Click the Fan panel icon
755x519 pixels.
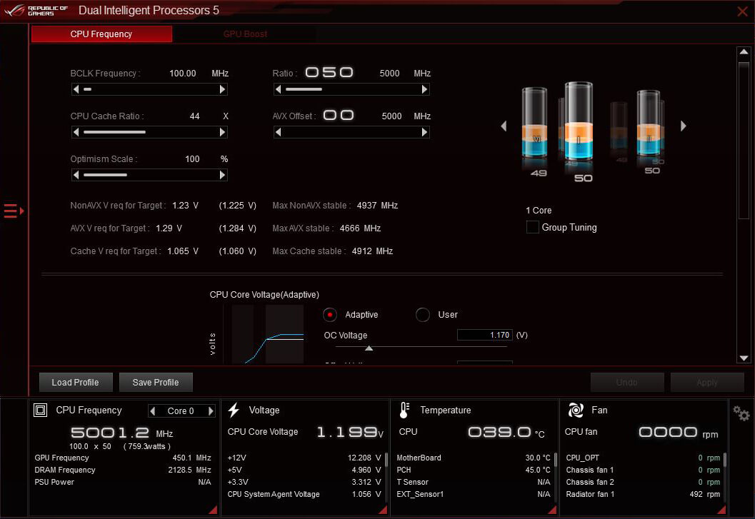click(x=575, y=410)
